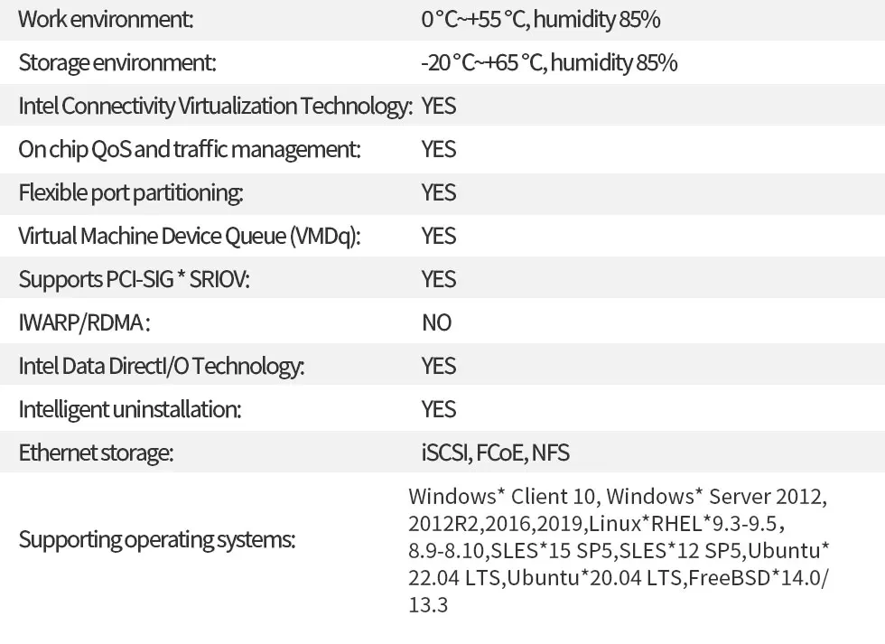This screenshot has width=885, height=644.
Task: Click the "Supports PCI-SIG * SRIOV:" label
Action: [134, 279]
